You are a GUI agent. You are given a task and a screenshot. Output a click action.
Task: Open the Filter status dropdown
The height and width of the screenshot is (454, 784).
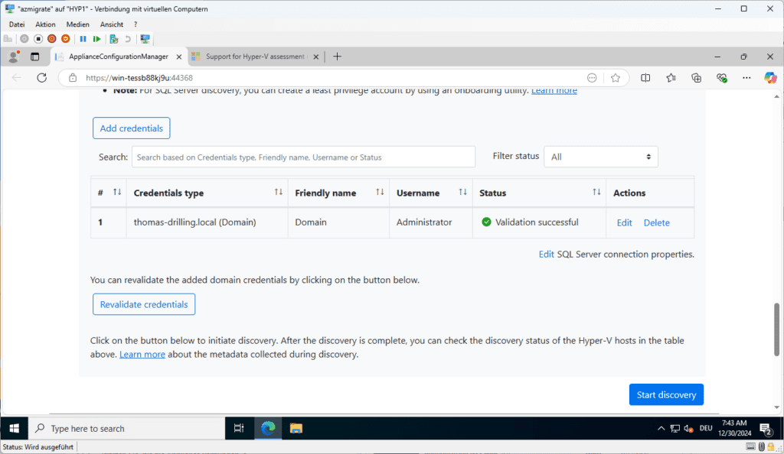[600, 157]
